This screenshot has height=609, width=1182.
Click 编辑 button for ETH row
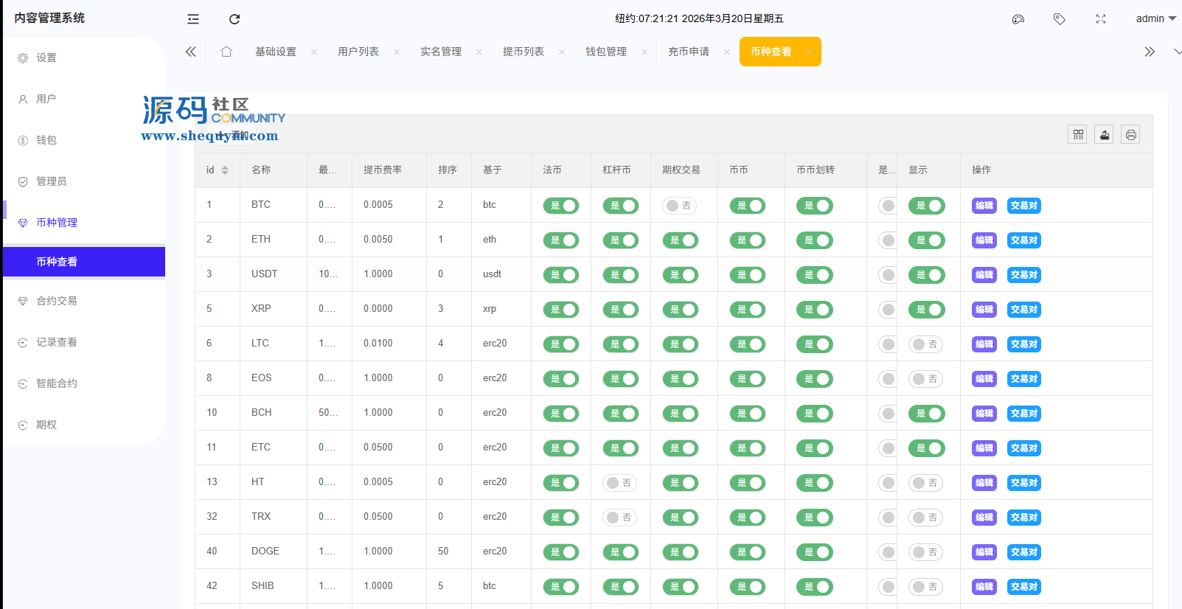pyautogui.click(x=984, y=240)
